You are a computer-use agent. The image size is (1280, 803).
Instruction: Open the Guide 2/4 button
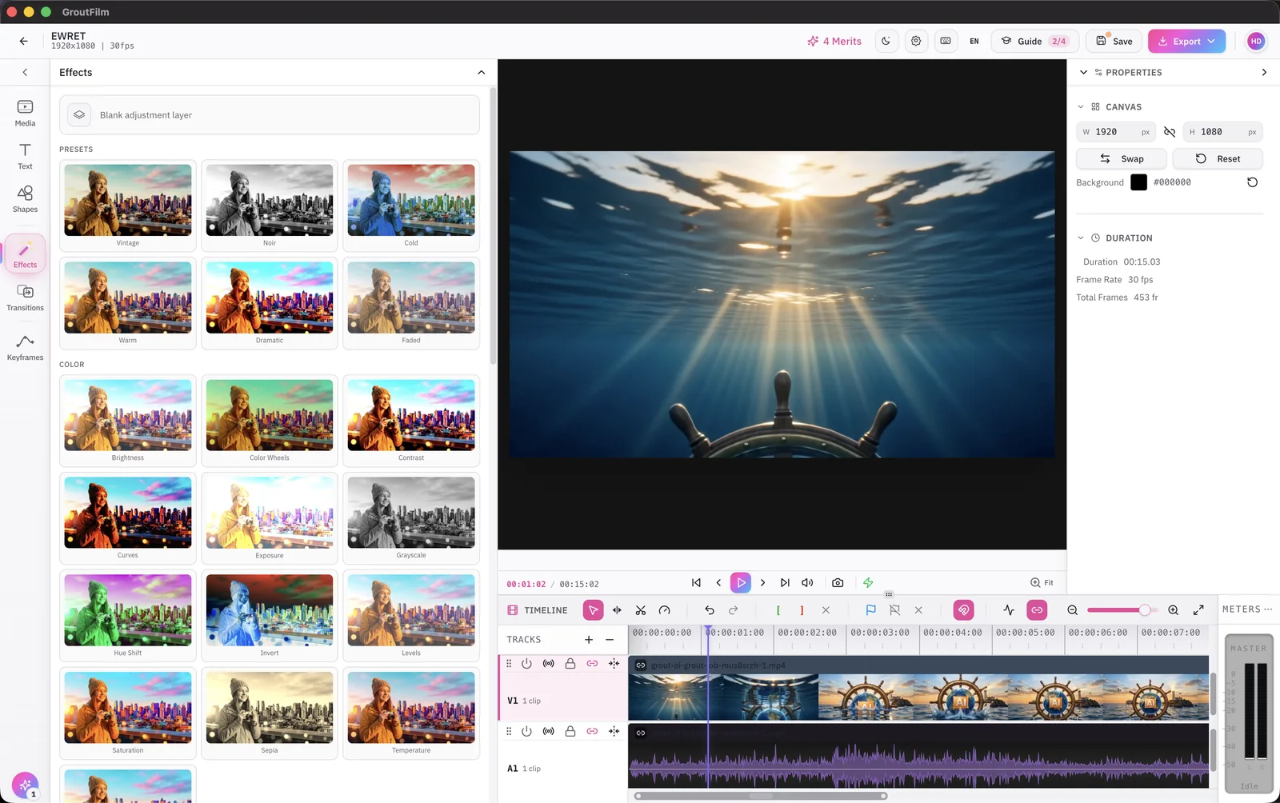1035,42
